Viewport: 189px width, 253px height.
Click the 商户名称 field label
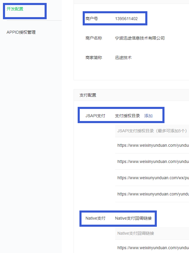coord(94,38)
